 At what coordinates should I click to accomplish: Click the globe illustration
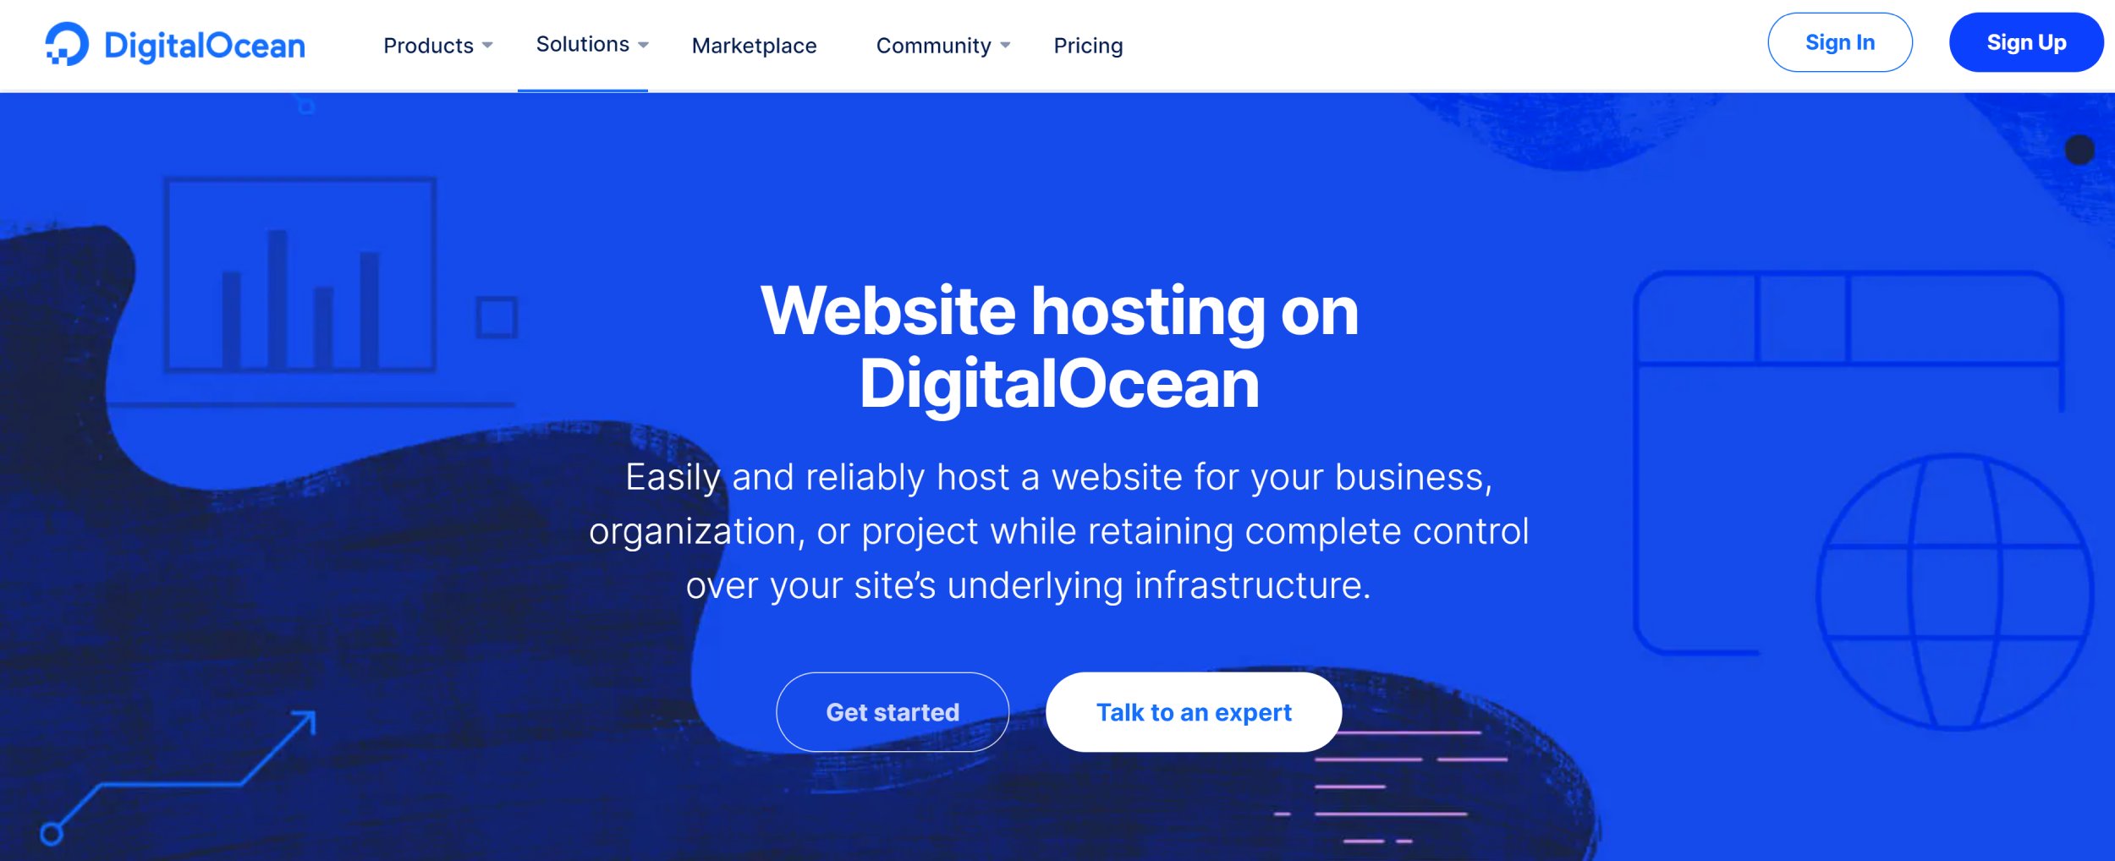coord(1955,592)
